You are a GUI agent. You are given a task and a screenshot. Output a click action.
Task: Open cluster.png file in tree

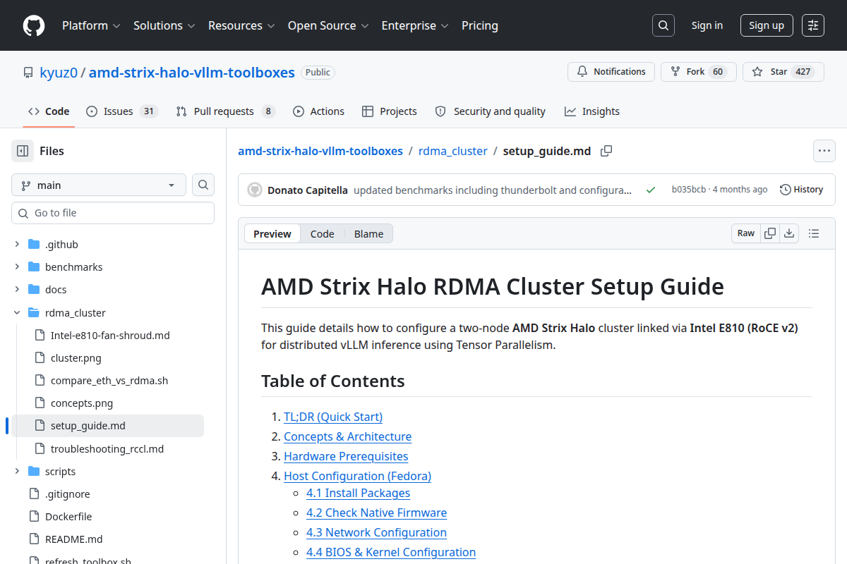pyautogui.click(x=76, y=358)
